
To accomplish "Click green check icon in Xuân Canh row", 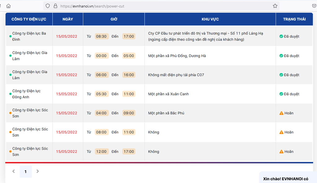I will click(x=281, y=94).
